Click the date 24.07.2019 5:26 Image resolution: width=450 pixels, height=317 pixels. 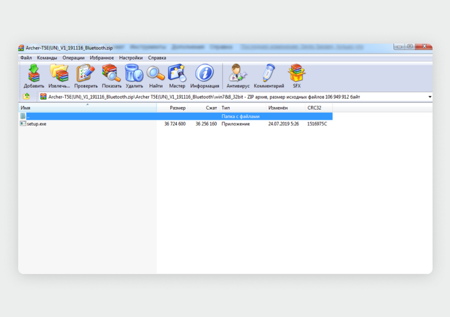[x=283, y=124]
